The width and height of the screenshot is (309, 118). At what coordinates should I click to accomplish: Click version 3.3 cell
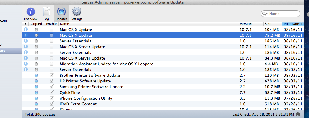click(x=242, y=98)
